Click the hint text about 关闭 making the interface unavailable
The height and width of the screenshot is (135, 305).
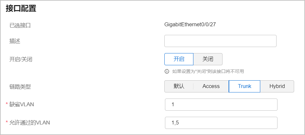point(208,71)
